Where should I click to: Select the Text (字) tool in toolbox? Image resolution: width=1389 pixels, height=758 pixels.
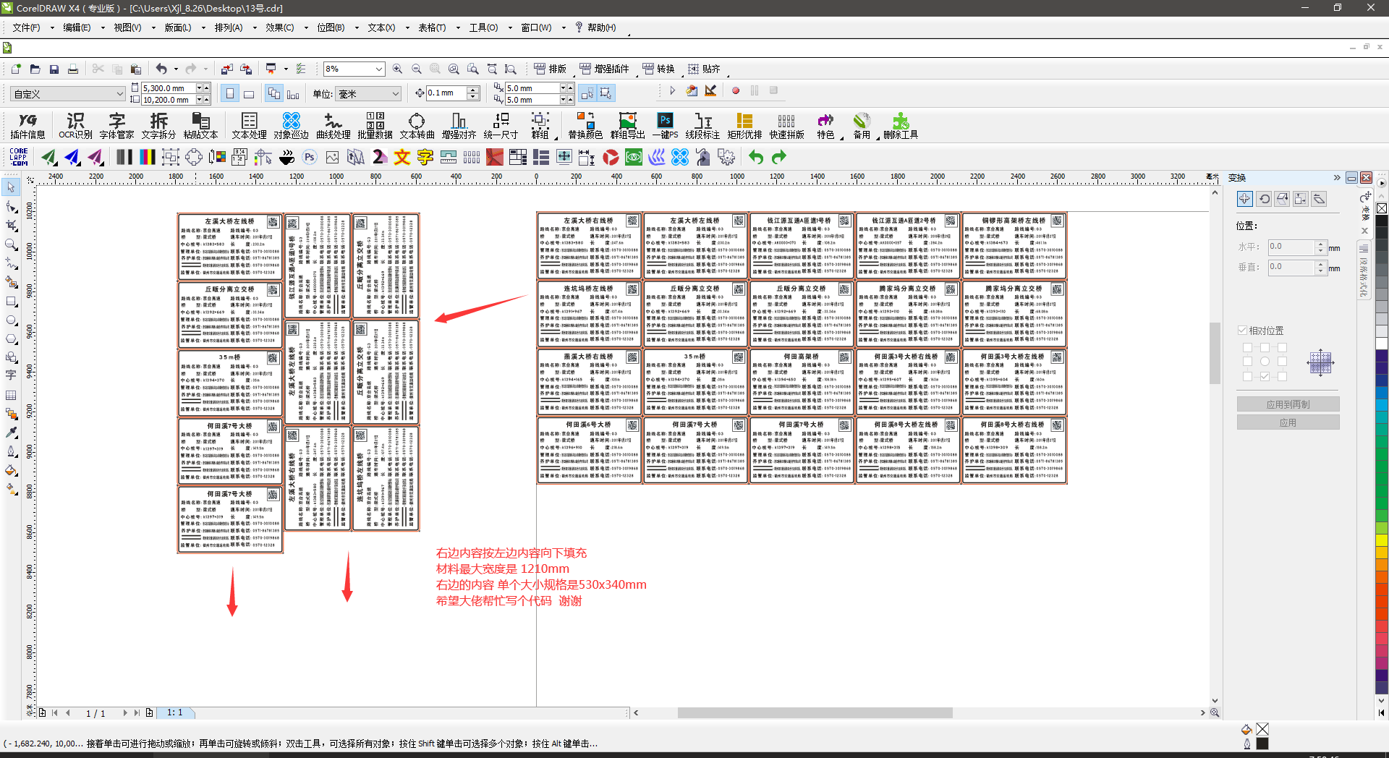tap(11, 375)
